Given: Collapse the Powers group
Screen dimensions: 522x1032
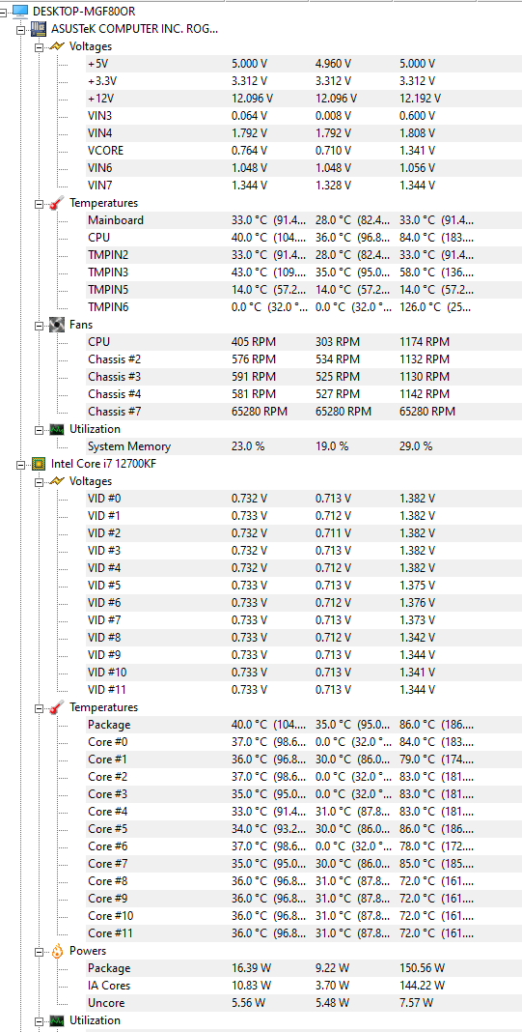Looking at the screenshot, I should pyautogui.click(x=39, y=952).
